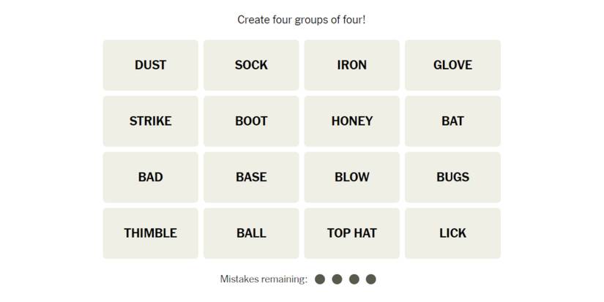This screenshot has width=604, height=302.
Task: Pick the BASE tile
Action: [251, 177]
